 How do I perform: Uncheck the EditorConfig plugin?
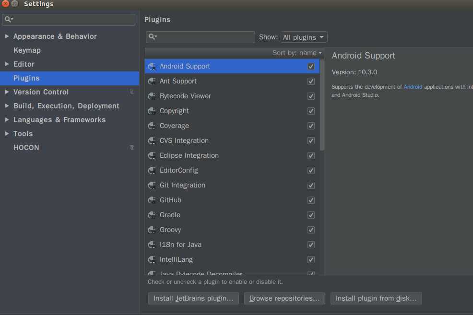coord(311,170)
